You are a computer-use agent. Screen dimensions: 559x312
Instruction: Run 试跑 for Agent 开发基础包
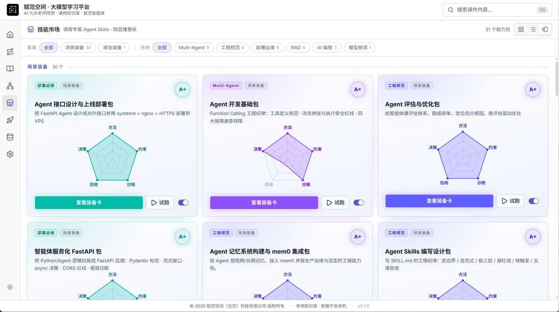click(x=335, y=202)
